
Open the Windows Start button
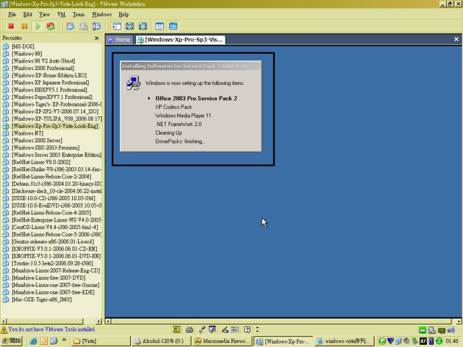tap(11, 341)
